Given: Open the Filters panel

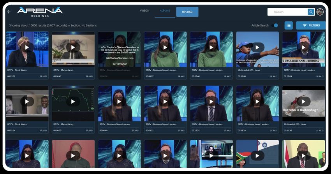Looking at the screenshot, I should (312, 26).
